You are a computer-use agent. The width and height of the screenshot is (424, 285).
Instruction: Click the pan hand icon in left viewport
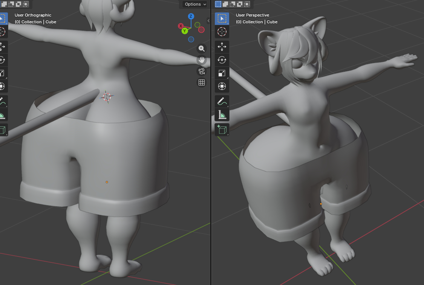202,59
